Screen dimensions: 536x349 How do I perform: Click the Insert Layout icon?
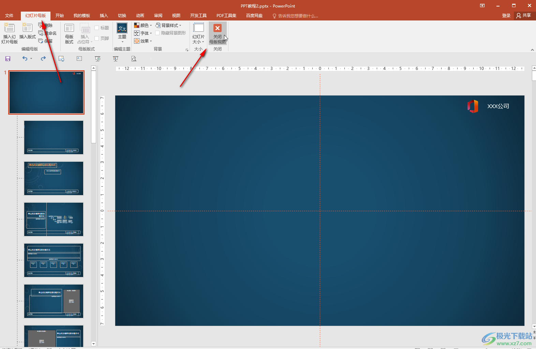27,28
